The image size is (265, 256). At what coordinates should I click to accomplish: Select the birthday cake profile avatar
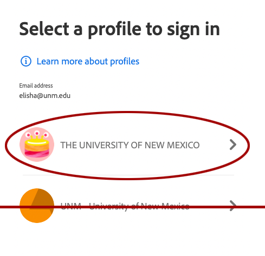(37, 145)
